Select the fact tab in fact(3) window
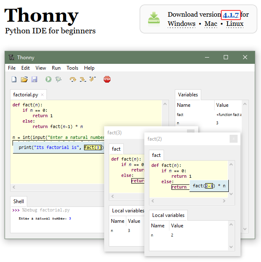 [x=116, y=149]
